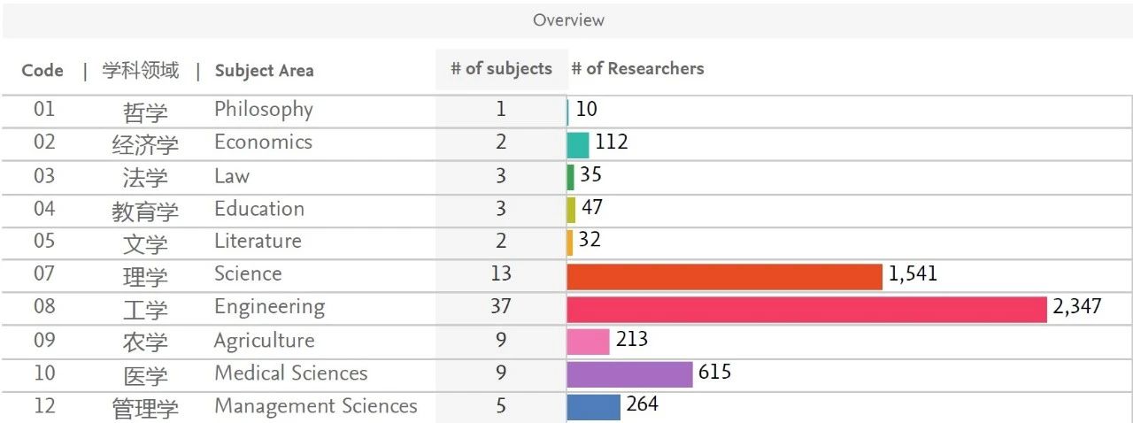Click the Economics teal bar
Screen dimensions: 1133x423
(578, 145)
